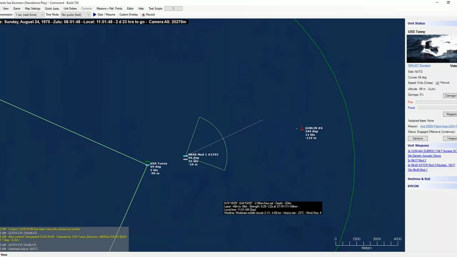Open the Missions + Ref. Points menu
The width and height of the screenshot is (457, 257).
(109, 9)
